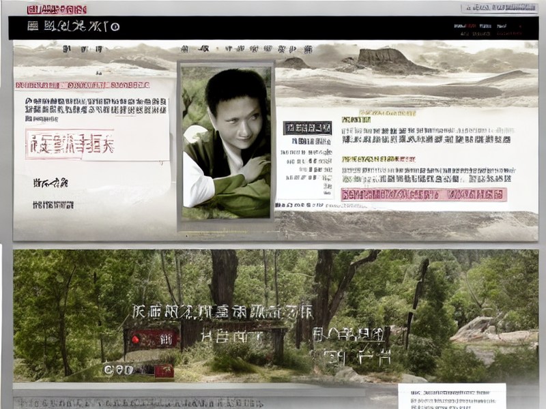This screenshot has width=546, height=409.
Task: Click the dark label box beside the portrait
Action: point(307,128)
